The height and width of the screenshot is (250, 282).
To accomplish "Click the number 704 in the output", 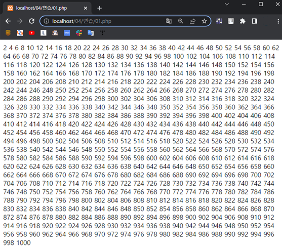I will (x=9, y=184).
